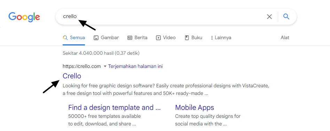330x131 pixels.
Task: Click the Google logo
Action: (24, 17)
